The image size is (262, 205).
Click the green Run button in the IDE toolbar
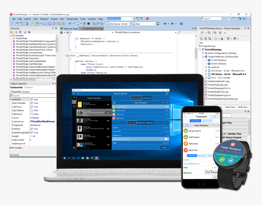click(70, 23)
